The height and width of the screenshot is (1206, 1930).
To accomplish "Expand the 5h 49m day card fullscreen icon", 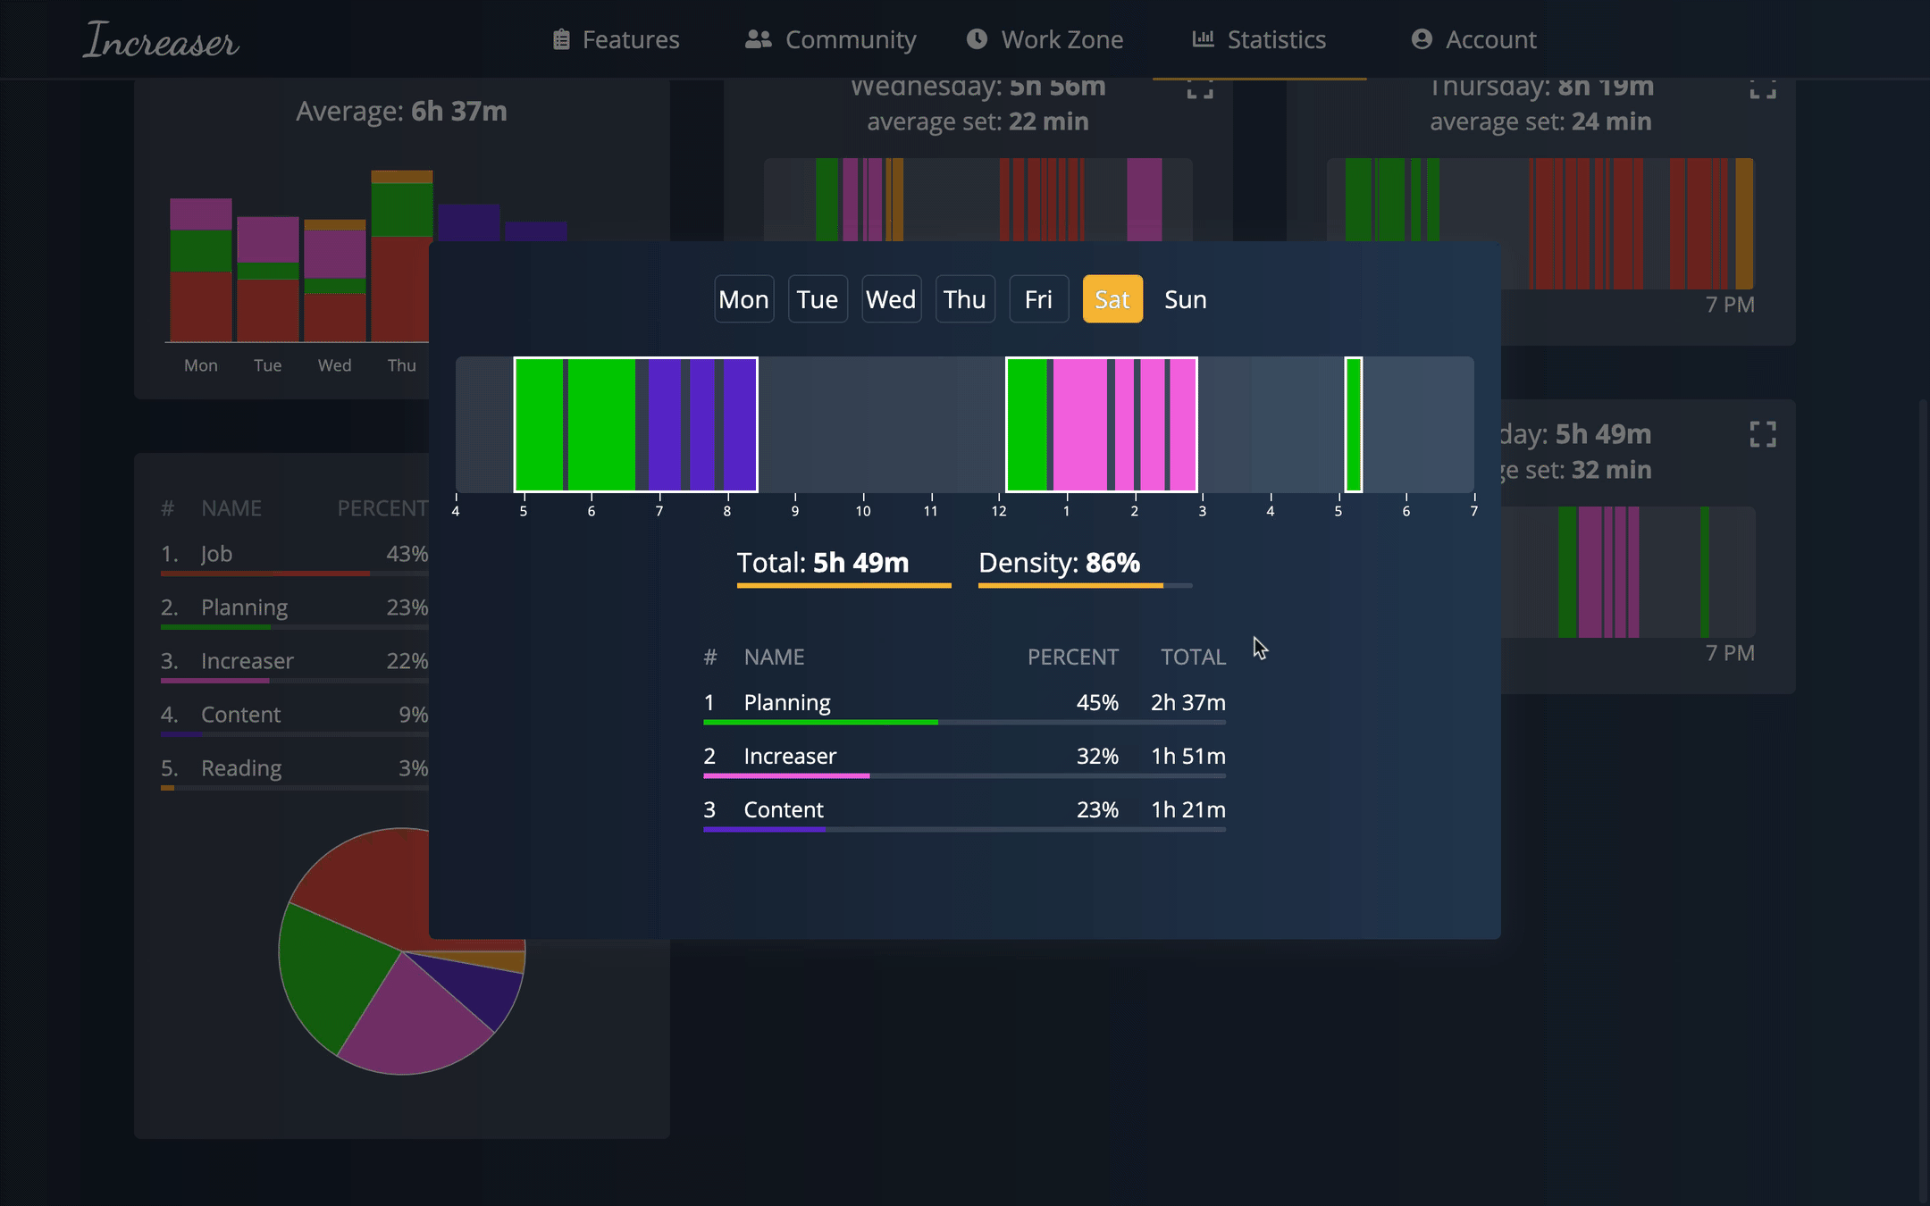I will pos(1763,434).
